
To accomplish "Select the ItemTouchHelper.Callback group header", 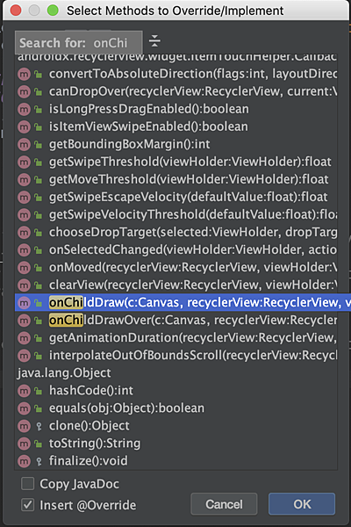I will (x=176, y=57).
